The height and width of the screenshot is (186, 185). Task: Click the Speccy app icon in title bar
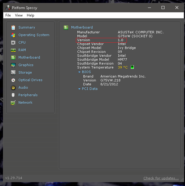tap(8, 8)
